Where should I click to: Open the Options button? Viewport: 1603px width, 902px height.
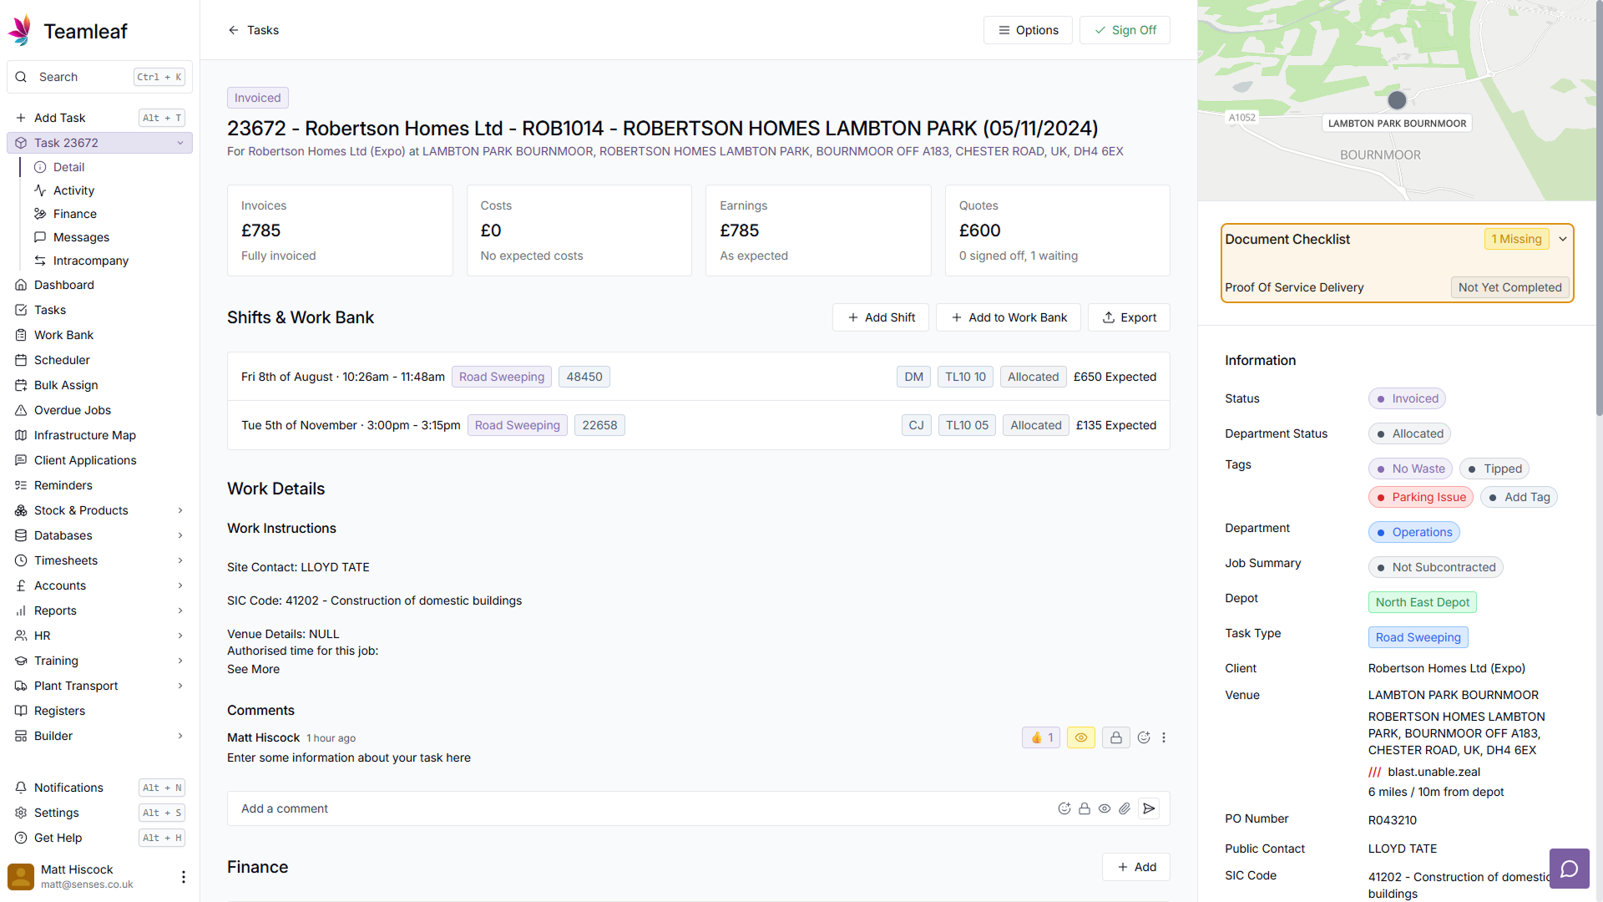1028,30
